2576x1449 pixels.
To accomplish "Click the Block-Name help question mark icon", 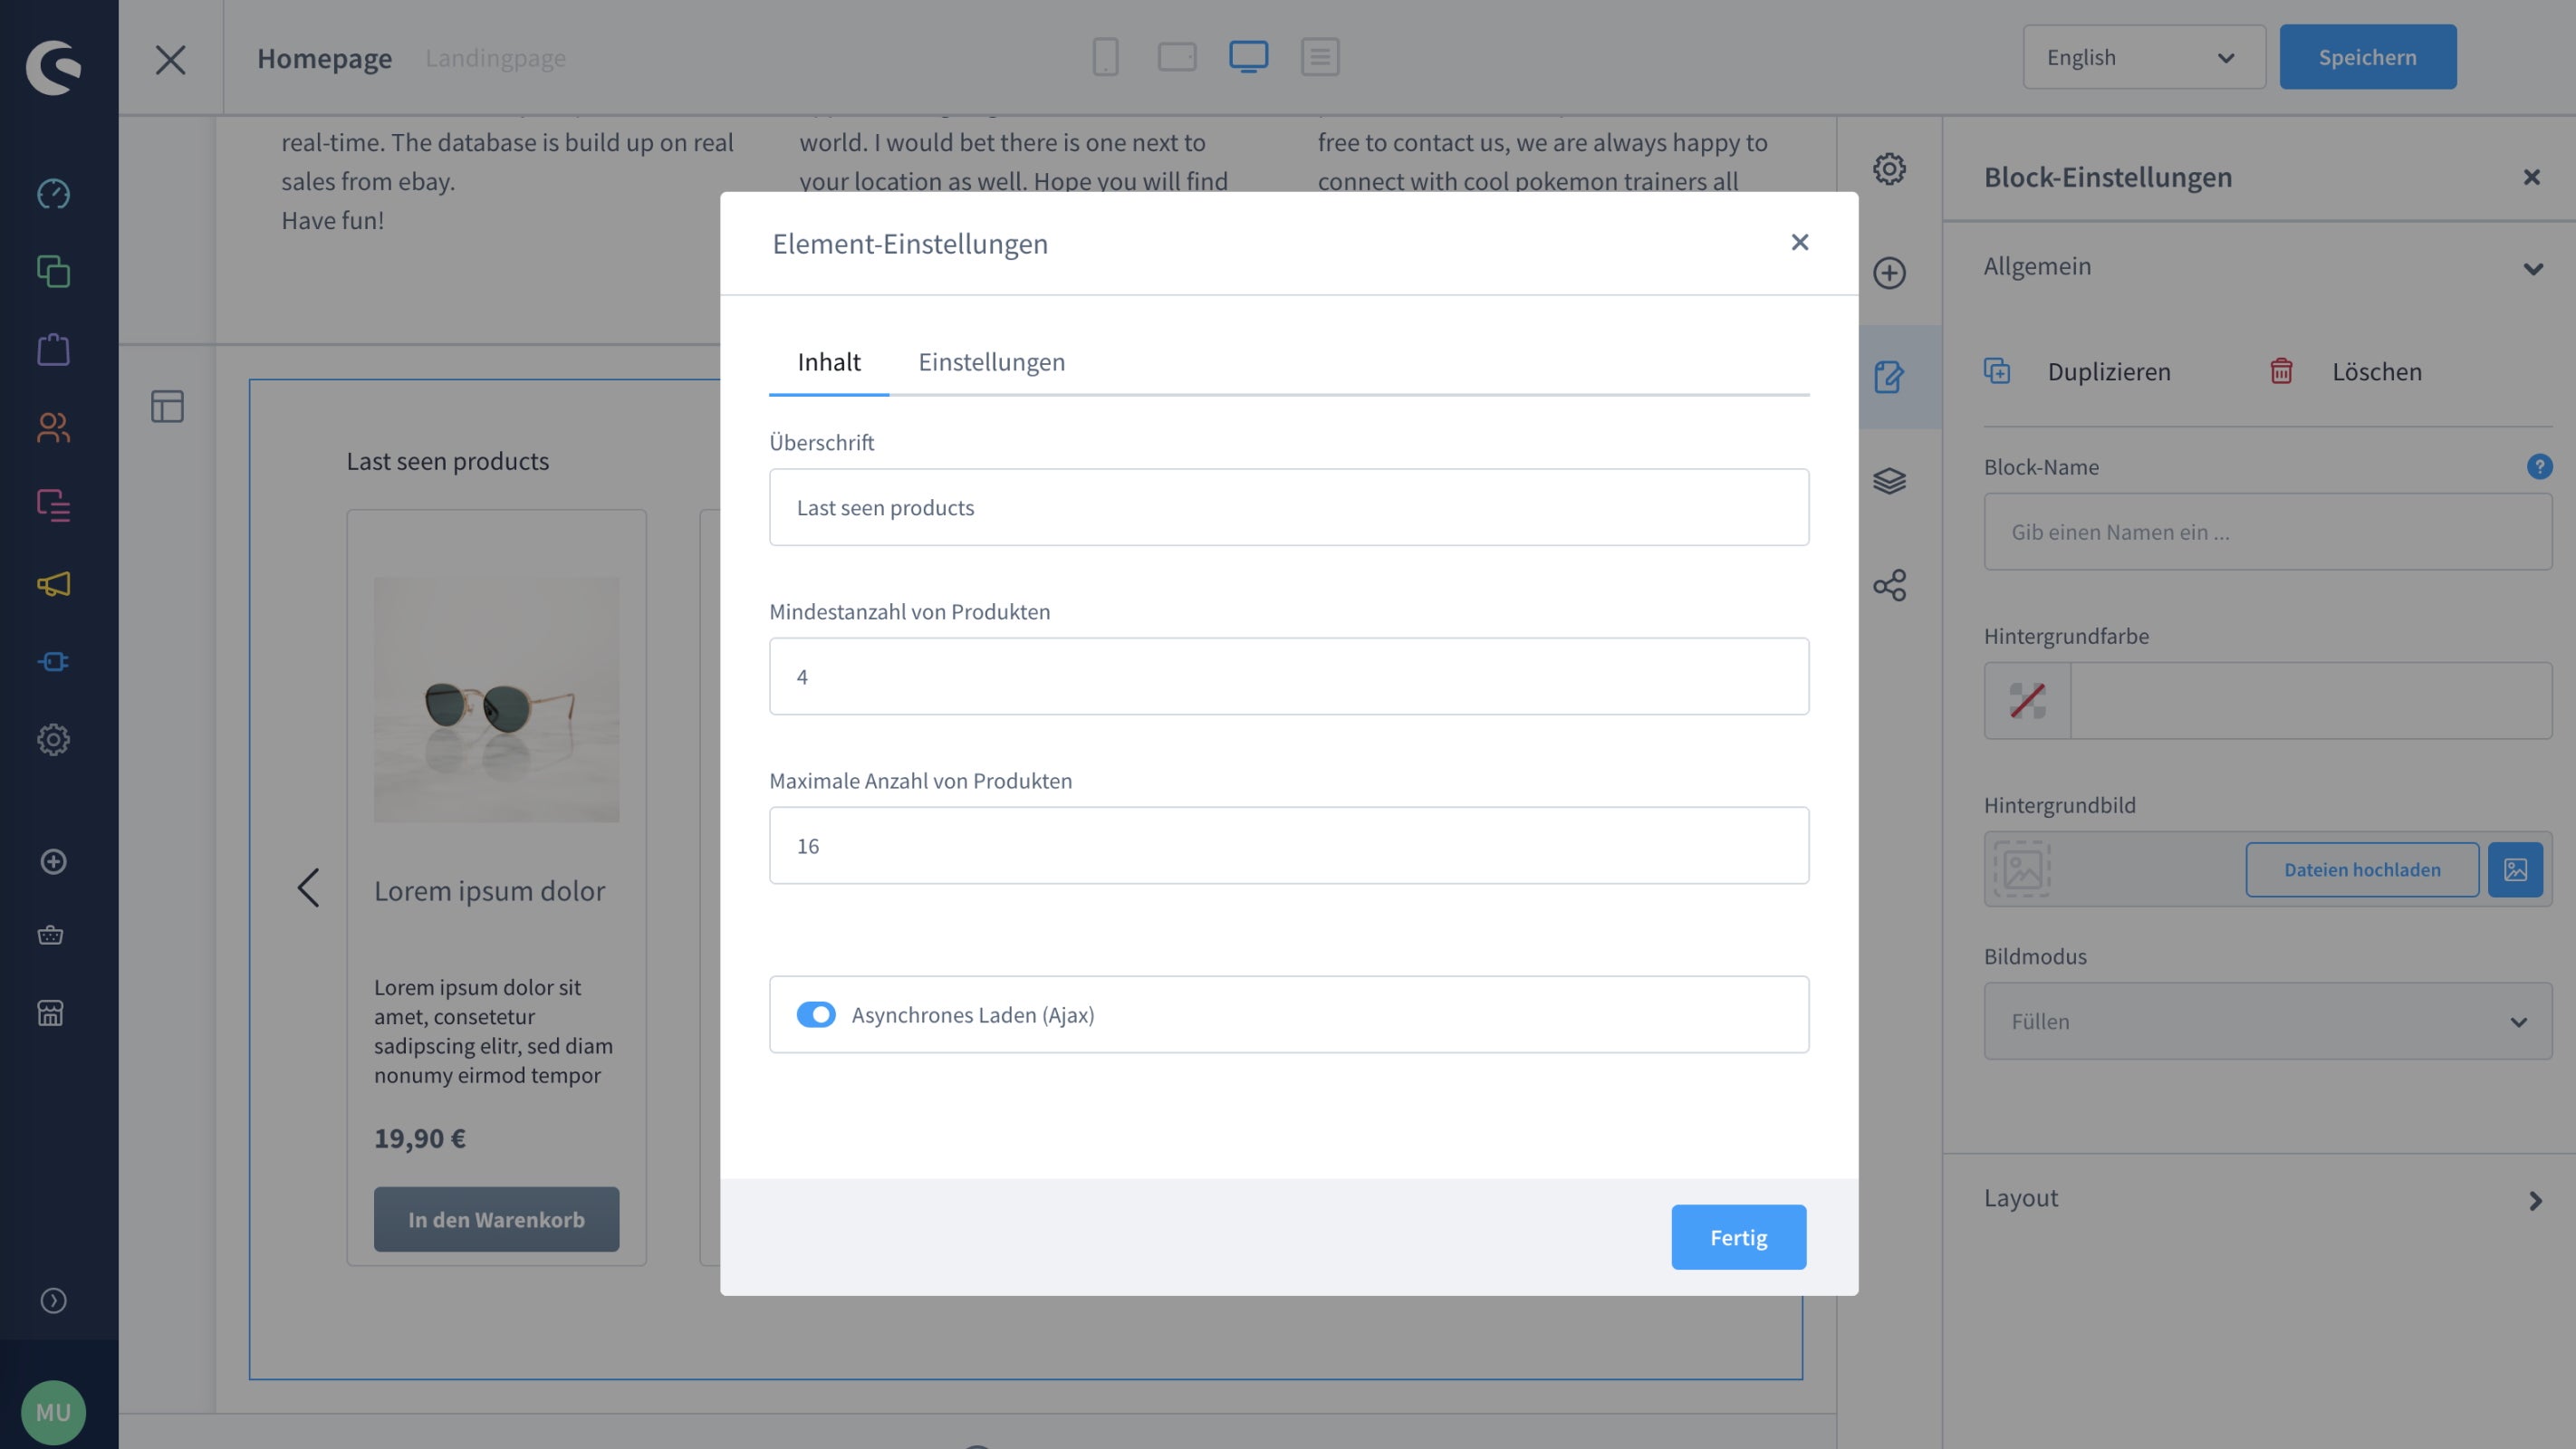I will point(2539,466).
